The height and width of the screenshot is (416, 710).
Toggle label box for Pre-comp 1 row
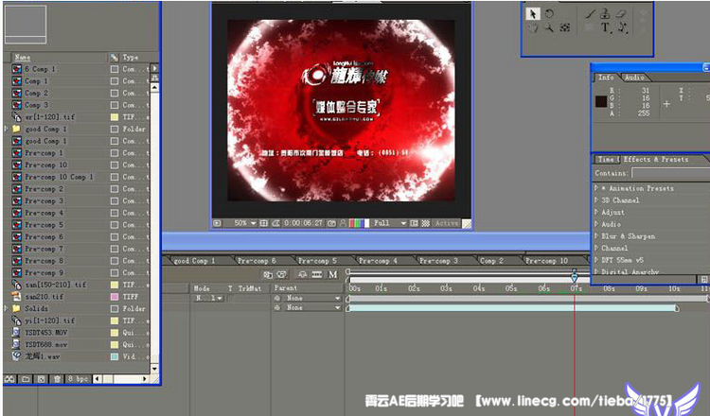click(x=115, y=153)
